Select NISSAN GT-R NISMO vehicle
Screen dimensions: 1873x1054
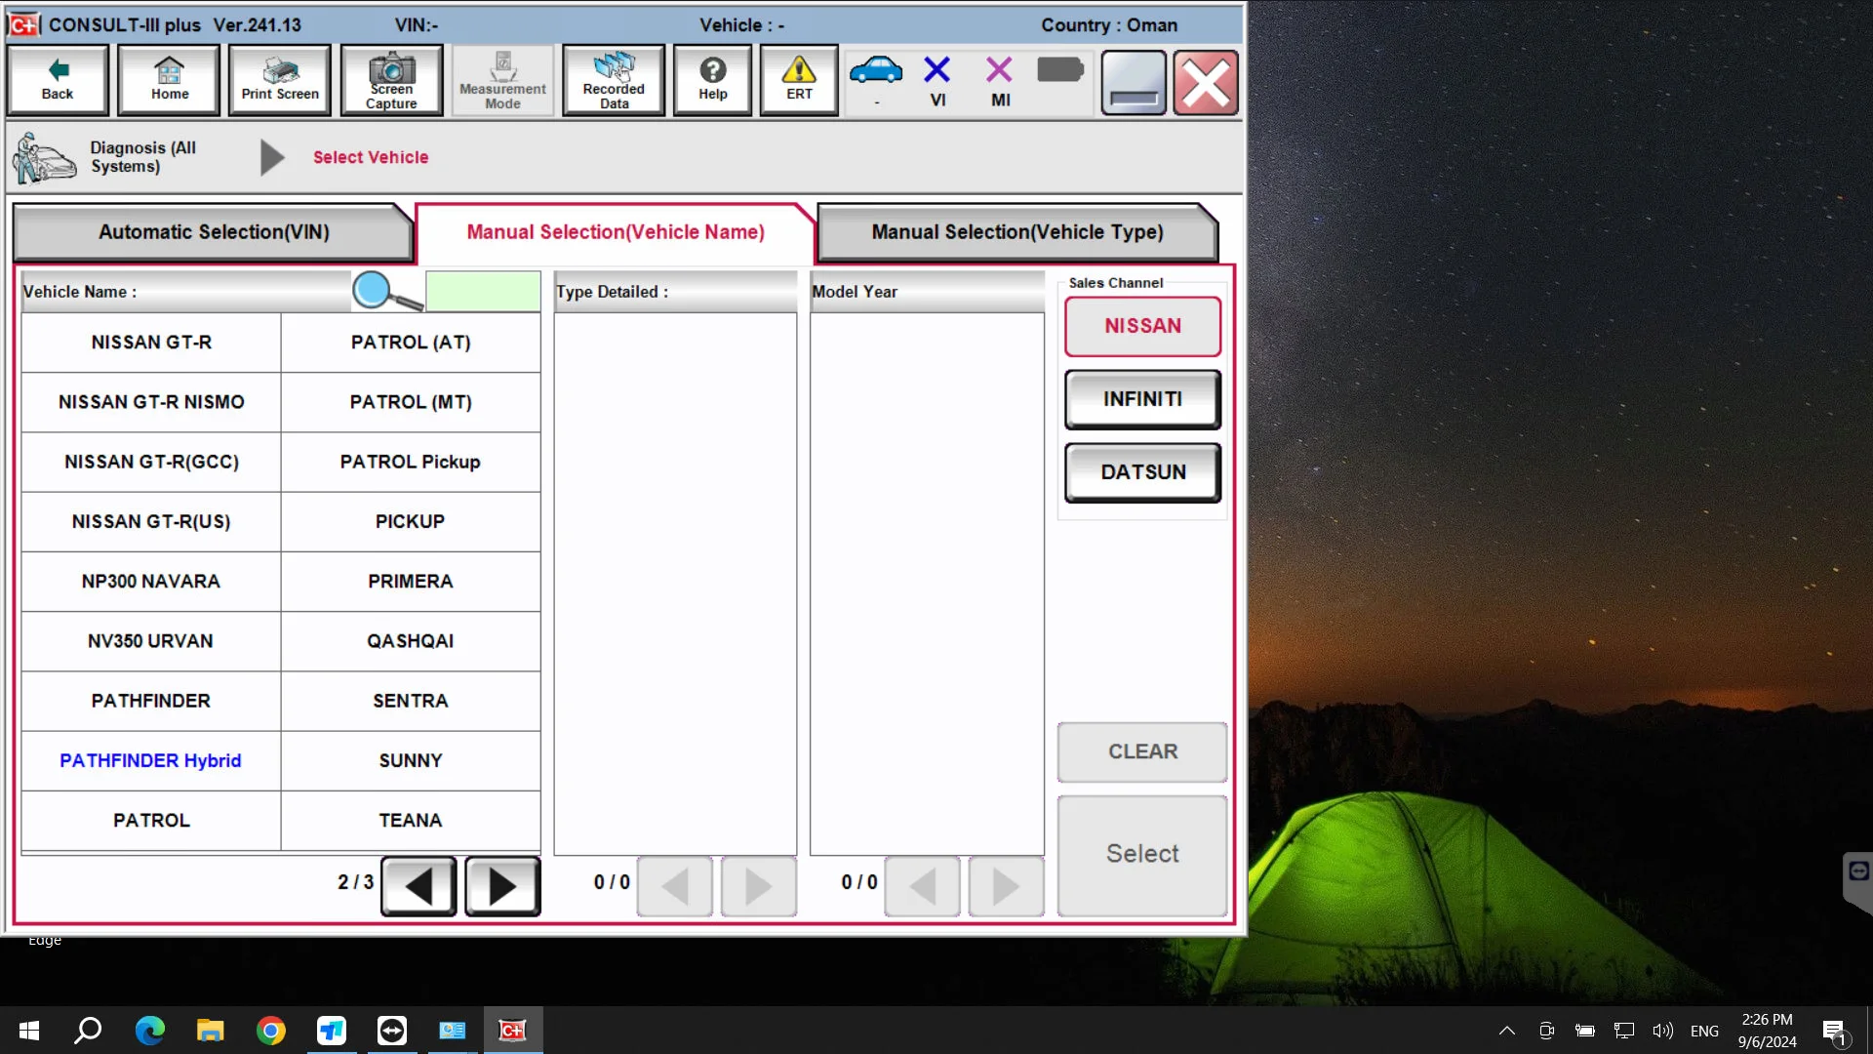click(151, 402)
